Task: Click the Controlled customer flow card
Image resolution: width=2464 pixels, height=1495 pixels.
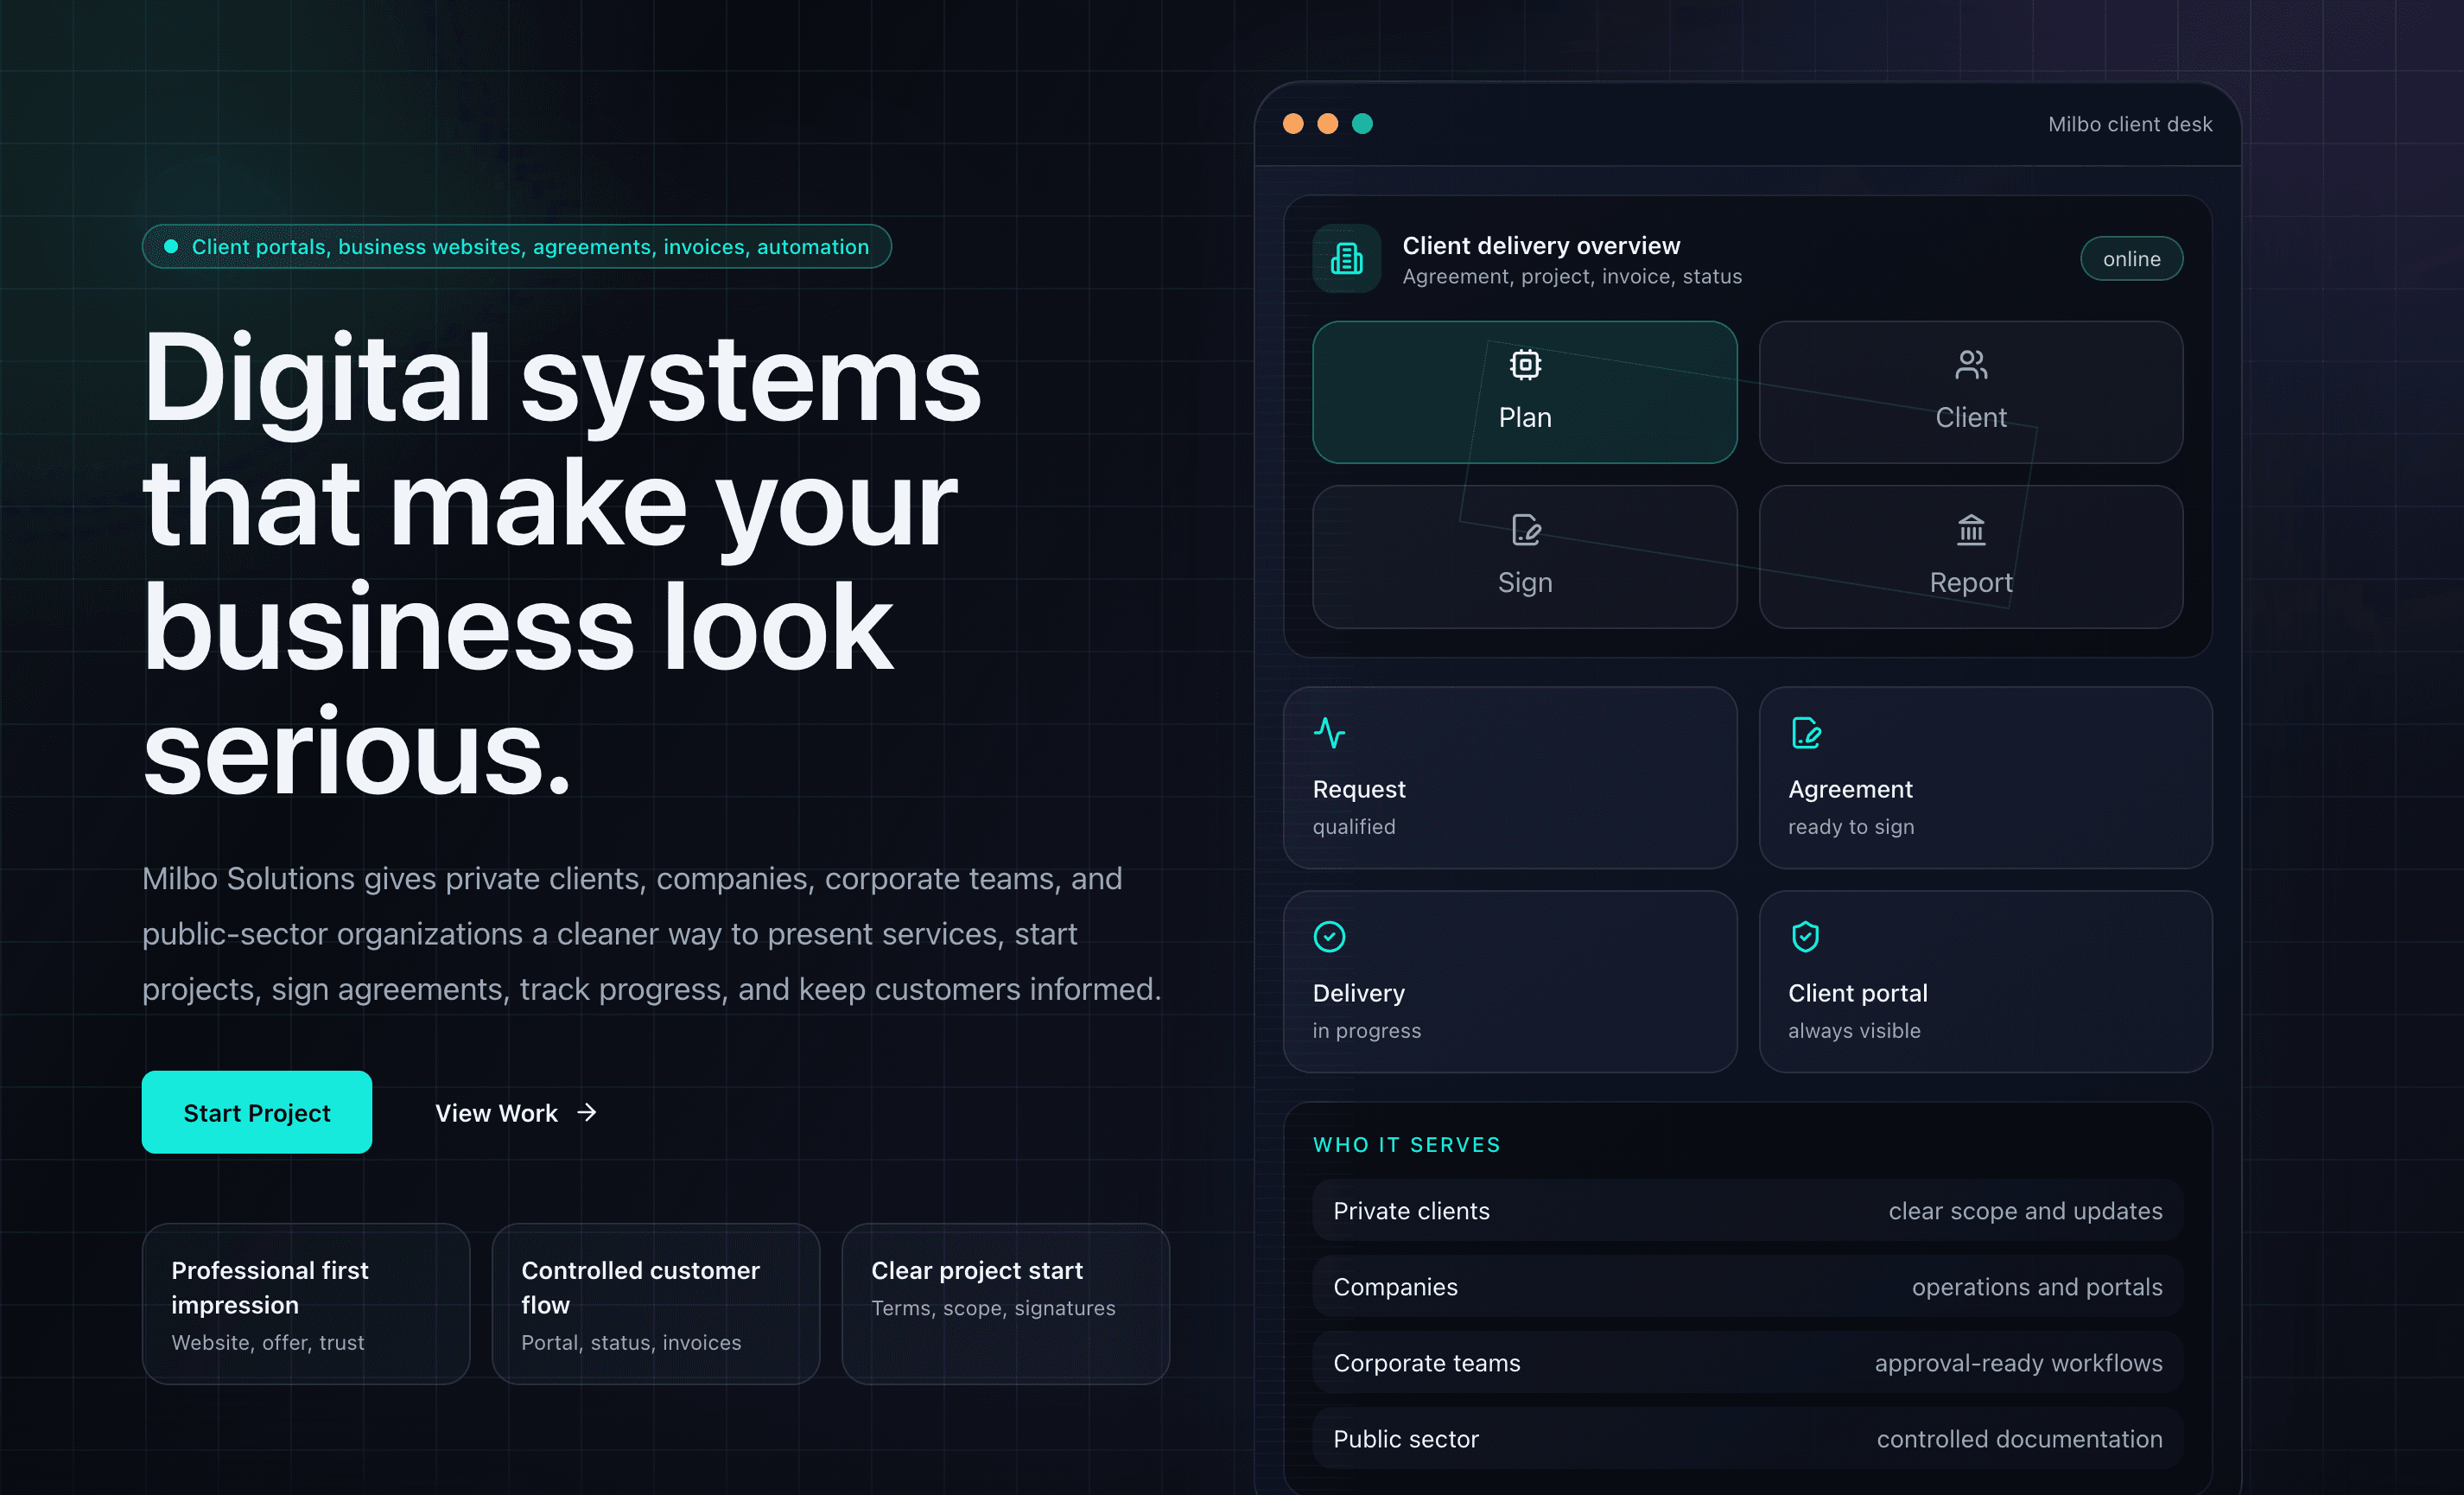Action: coord(656,1304)
